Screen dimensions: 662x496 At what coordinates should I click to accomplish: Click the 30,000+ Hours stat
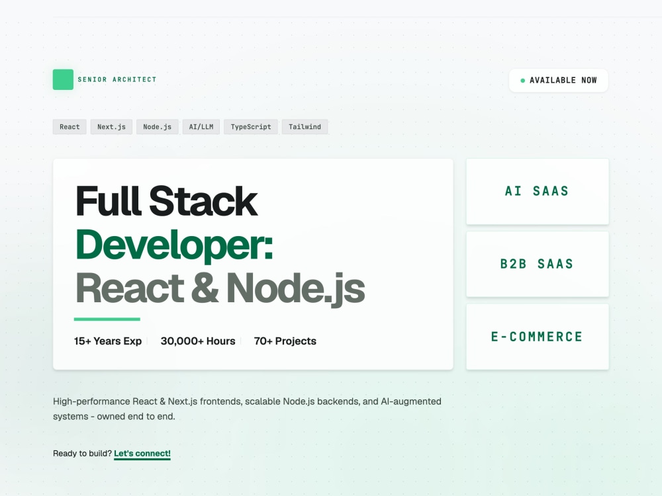point(198,341)
